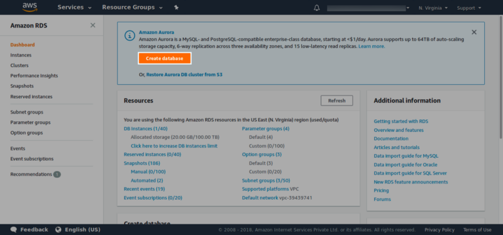
Task: Click the Feedback button in footer
Action: point(29,229)
